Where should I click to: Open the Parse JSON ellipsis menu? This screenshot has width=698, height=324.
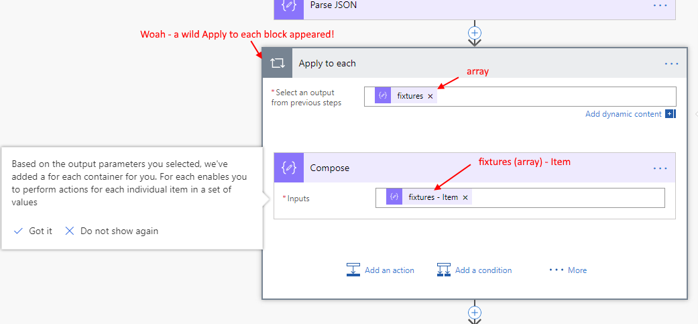pos(660,5)
